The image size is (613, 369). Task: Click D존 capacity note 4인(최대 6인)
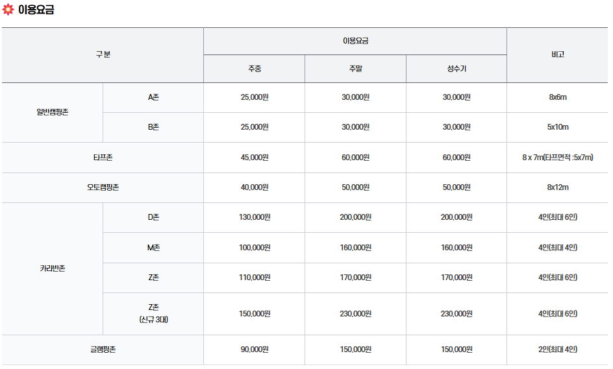(558, 217)
